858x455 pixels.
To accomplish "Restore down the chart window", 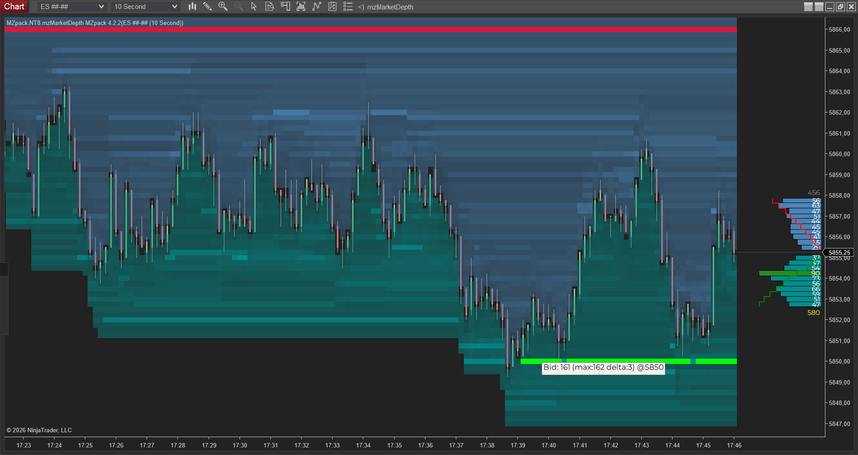I will [841, 7].
